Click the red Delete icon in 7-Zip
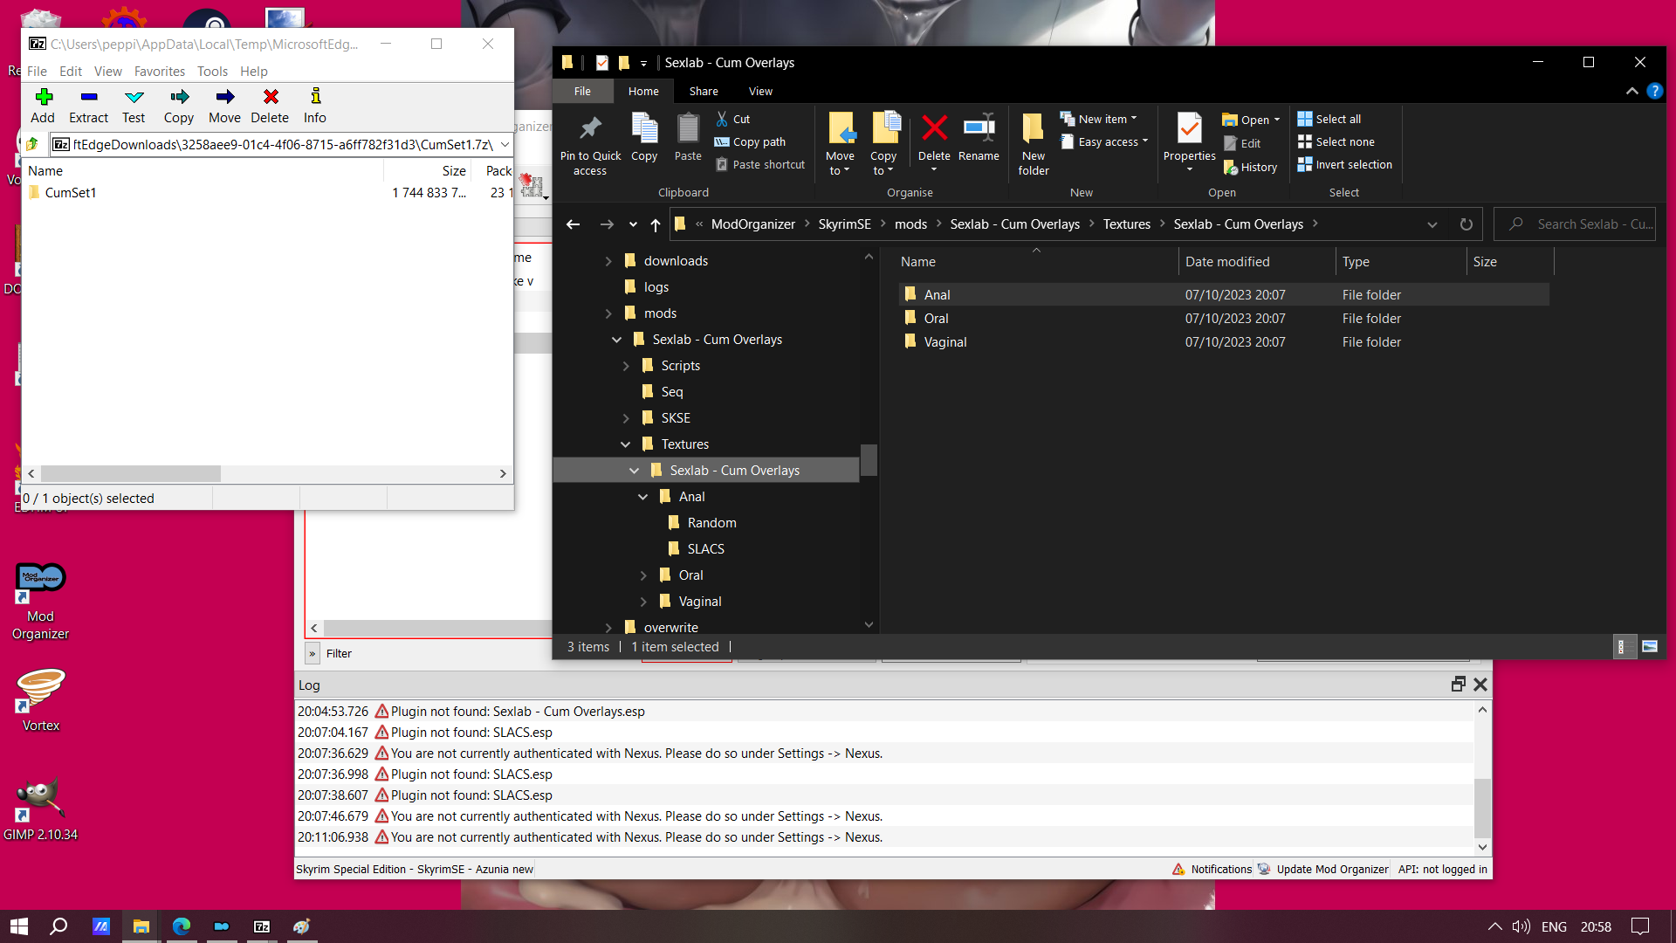Viewport: 1676px width, 943px height. tap(270, 106)
